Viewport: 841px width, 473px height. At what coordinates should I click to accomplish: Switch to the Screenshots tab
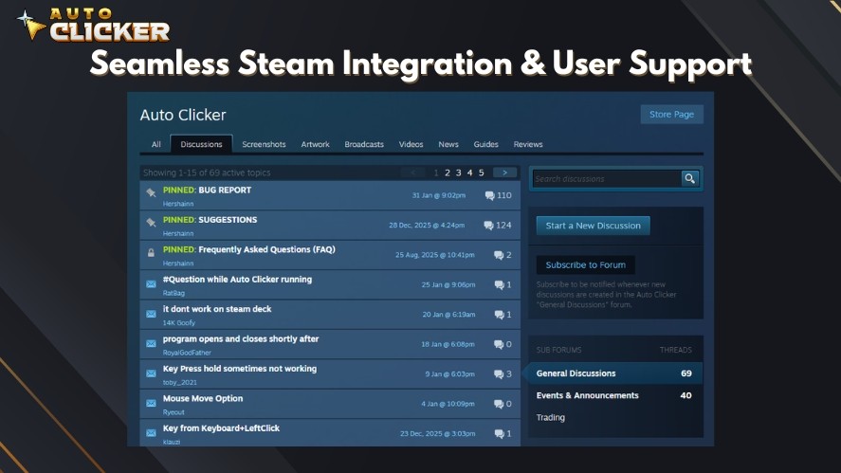[x=264, y=144]
